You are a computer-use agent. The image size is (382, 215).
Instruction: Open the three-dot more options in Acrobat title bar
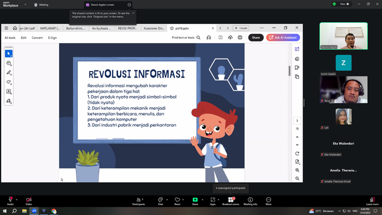coord(261,28)
